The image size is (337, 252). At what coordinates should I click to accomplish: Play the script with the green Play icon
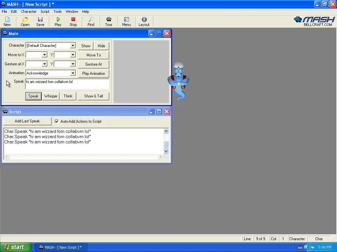coord(58,22)
